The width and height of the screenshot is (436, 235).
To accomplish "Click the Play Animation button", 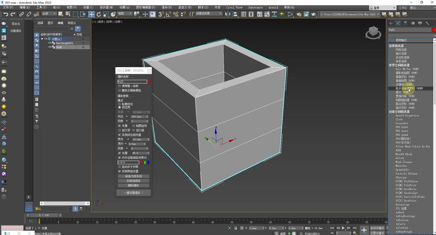I will point(343,228).
